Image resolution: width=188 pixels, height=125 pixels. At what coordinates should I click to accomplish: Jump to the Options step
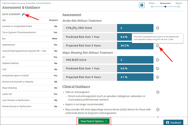pos(179,3)
